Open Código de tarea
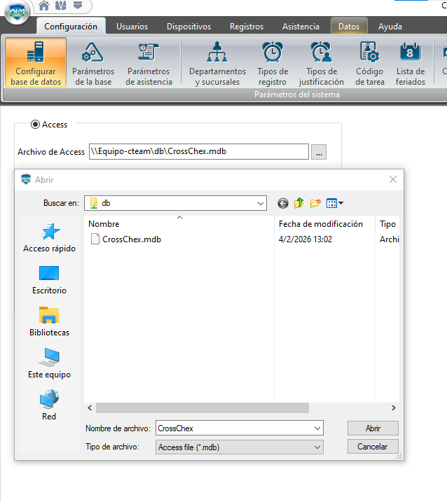This screenshot has height=502, width=447. click(369, 63)
